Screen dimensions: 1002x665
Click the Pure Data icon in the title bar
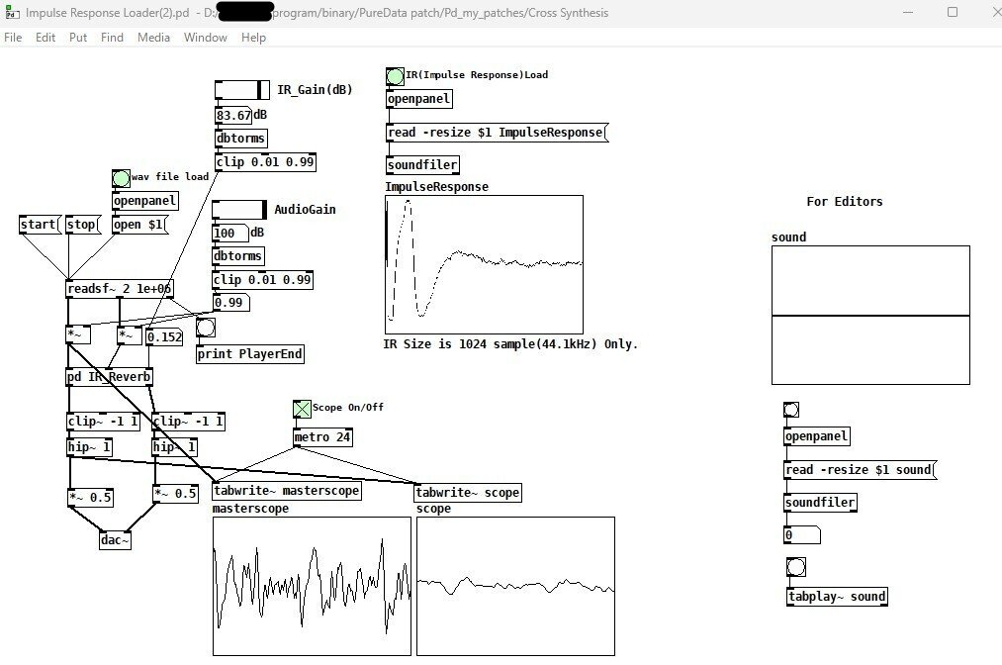click(11, 12)
